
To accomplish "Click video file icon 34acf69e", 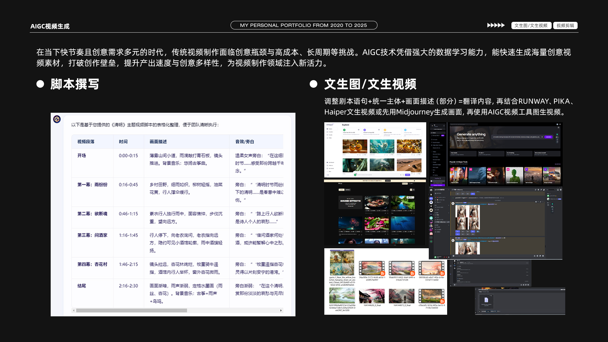I will [x=371, y=268].
